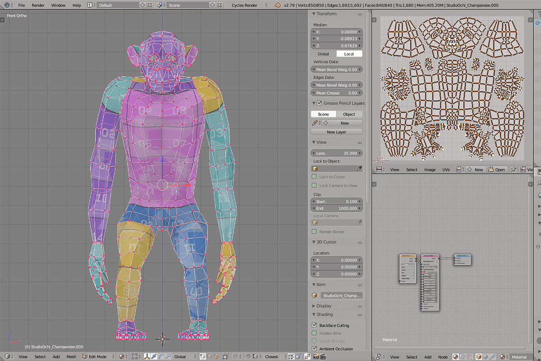Collapse the Transform panel
This screenshot has height=361, width=541.
(314, 14)
